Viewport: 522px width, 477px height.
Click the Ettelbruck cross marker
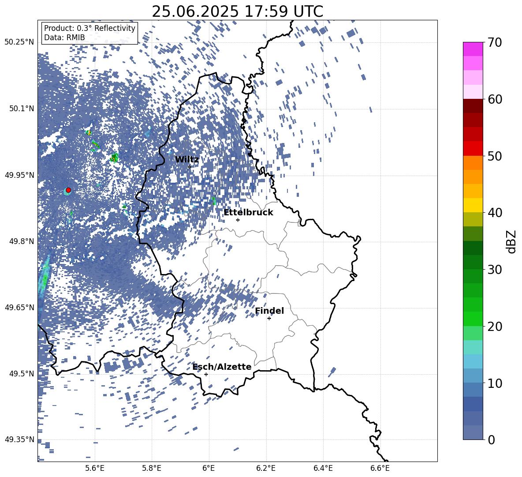pyautogui.click(x=238, y=220)
